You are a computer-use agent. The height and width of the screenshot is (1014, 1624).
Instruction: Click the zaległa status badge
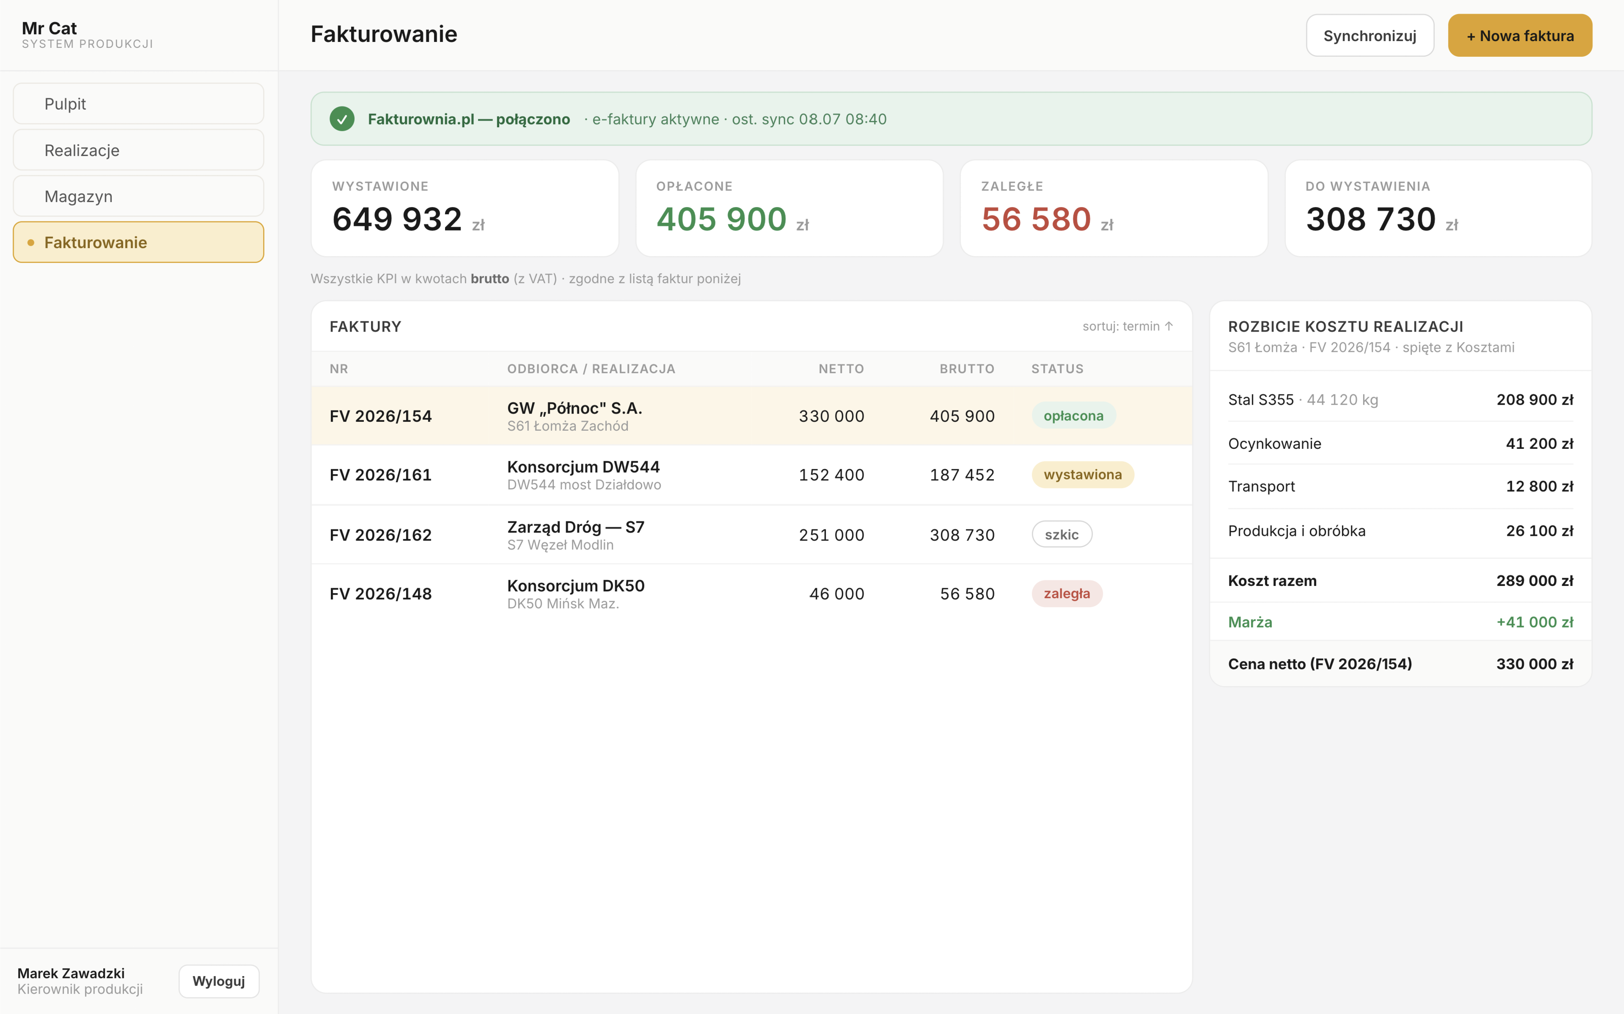pos(1067,594)
